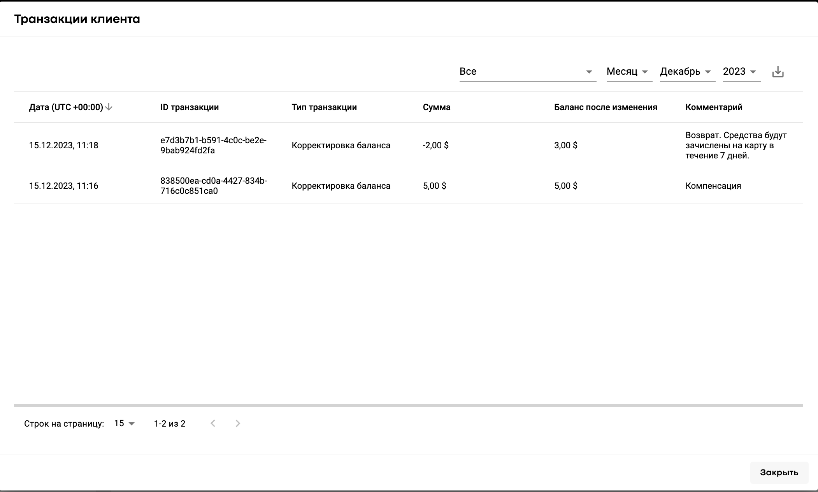Go to next page arrow
Image resolution: width=818 pixels, height=492 pixels.
(x=238, y=423)
